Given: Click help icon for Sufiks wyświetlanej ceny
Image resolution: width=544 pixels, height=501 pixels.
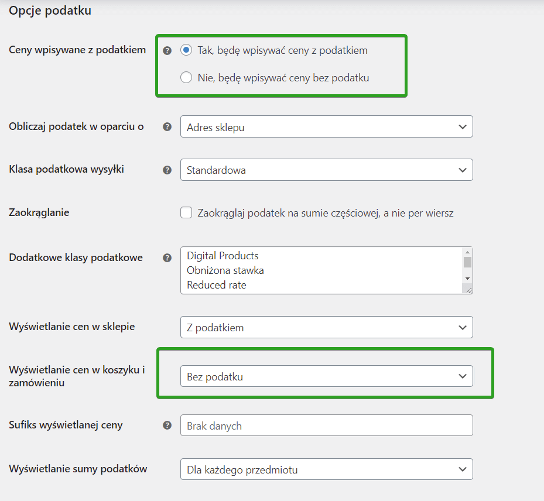Looking at the screenshot, I should click(167, 425).
